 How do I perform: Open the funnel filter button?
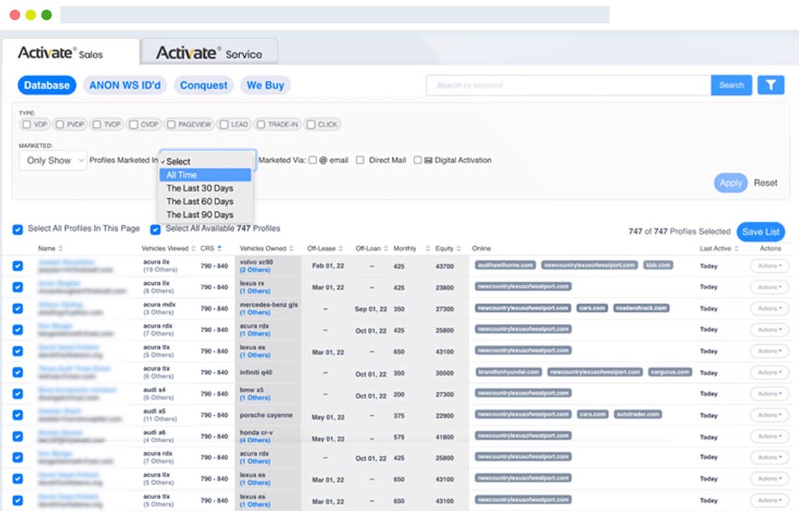pyautogui.click(x=771, y=85)
